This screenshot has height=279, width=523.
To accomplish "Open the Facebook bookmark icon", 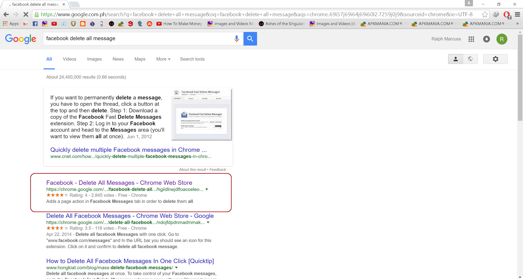I will 35,24.
